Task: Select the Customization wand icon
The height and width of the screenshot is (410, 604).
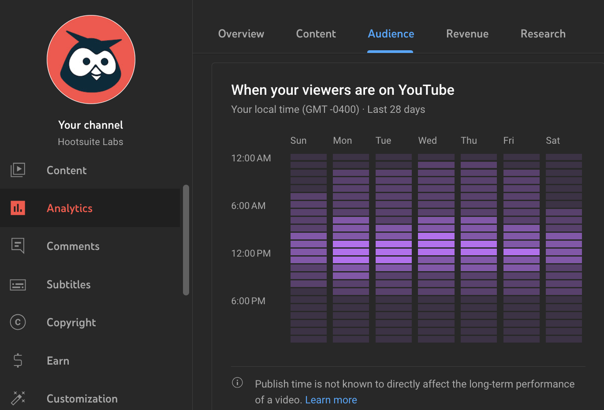Action: click(18, 398)
